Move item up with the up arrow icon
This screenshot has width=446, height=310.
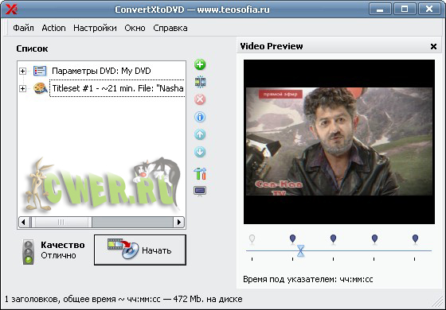pos(200,134)
